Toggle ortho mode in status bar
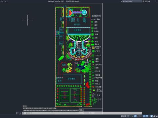The height and width of the screenshot is (118, 158). (133, 116)
